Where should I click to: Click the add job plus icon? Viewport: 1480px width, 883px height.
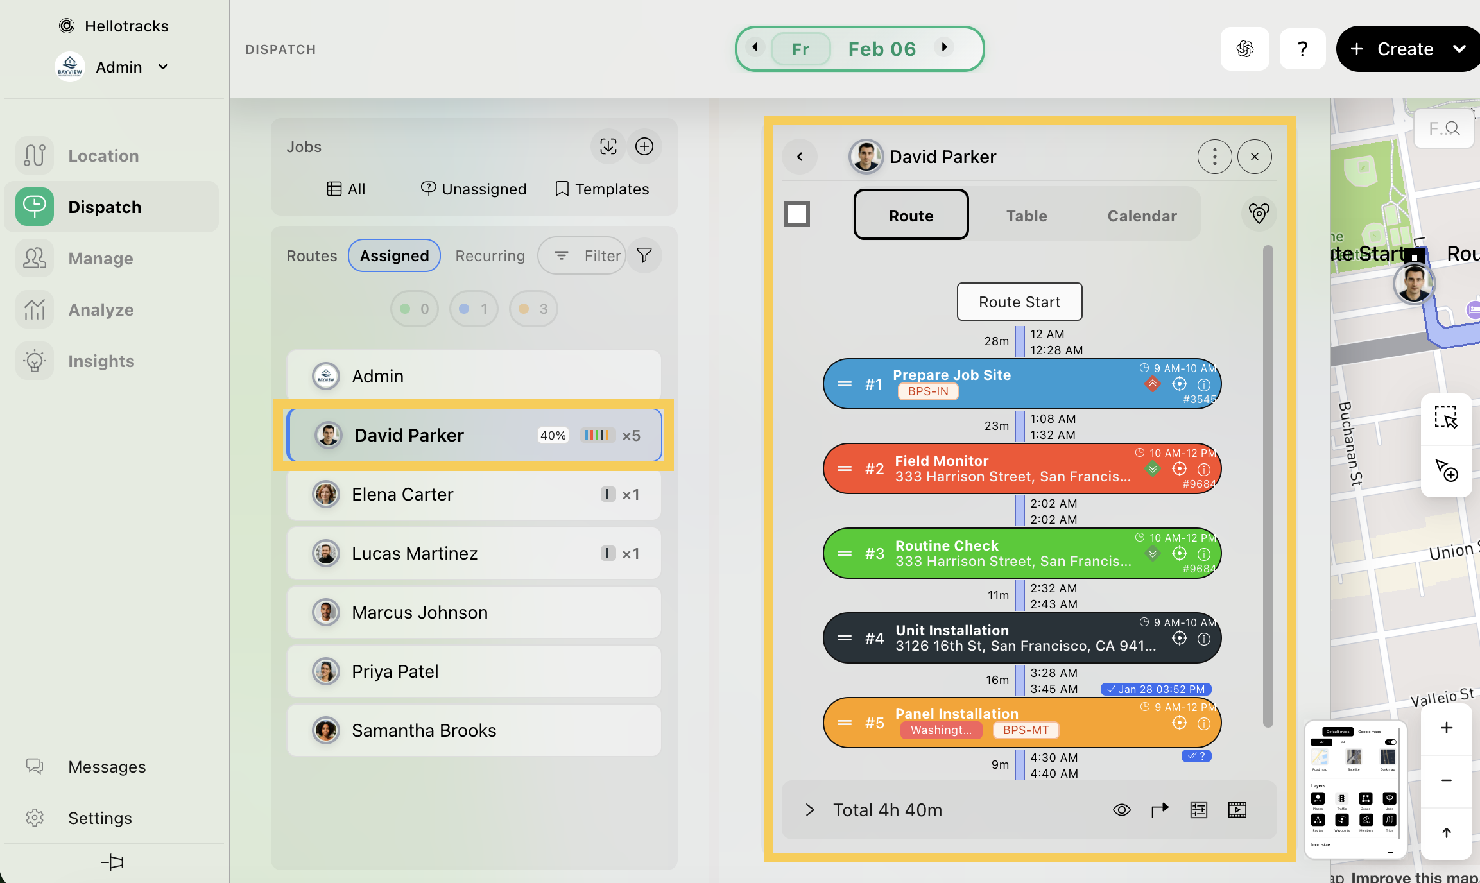tap(644, 146)
